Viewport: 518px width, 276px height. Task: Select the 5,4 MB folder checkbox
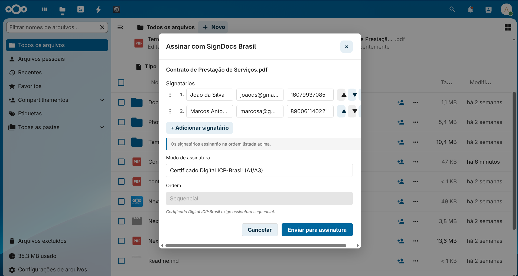(121, 122)
